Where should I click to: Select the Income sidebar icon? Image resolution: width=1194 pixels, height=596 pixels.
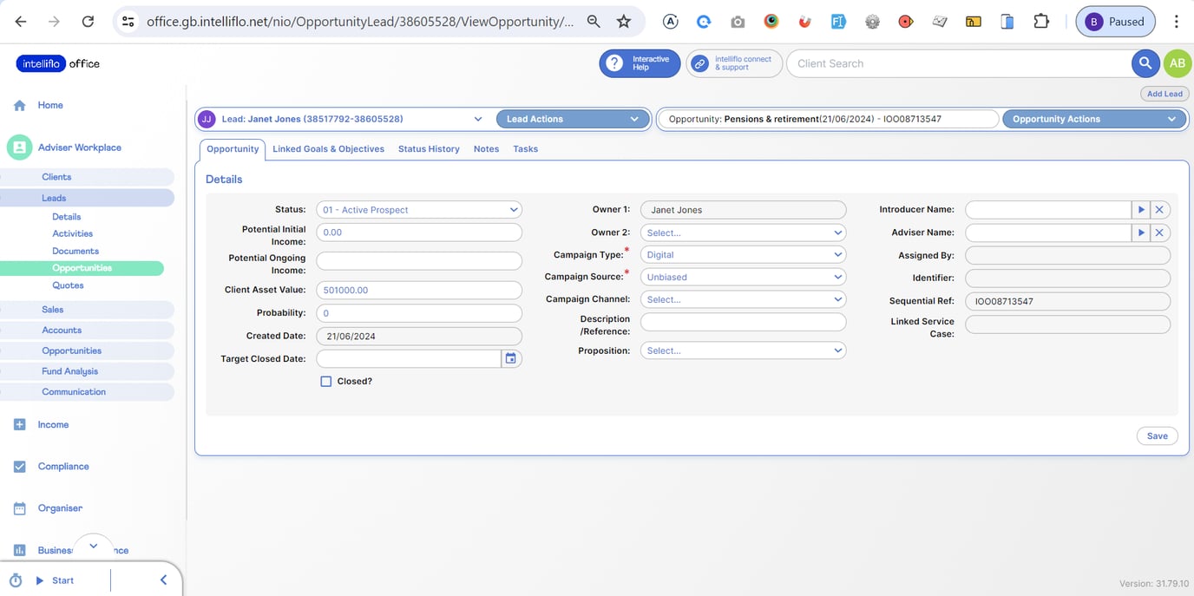pyautogui.click(x=19, y=424)
